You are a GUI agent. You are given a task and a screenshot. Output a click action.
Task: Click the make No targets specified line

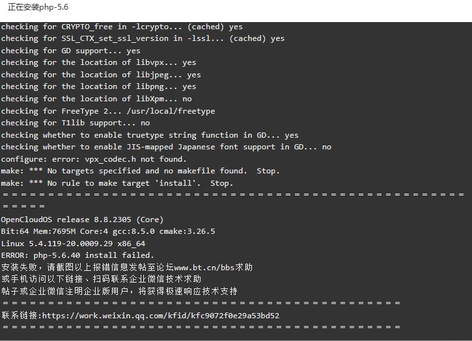[x=140, y=171]
